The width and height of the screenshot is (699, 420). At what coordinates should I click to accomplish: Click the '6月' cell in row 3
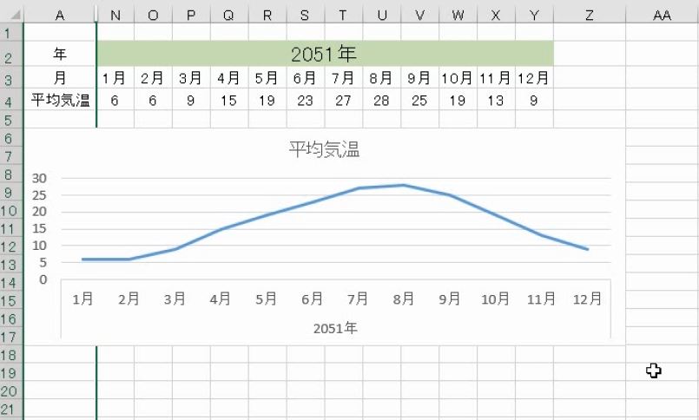coord(306,78)
